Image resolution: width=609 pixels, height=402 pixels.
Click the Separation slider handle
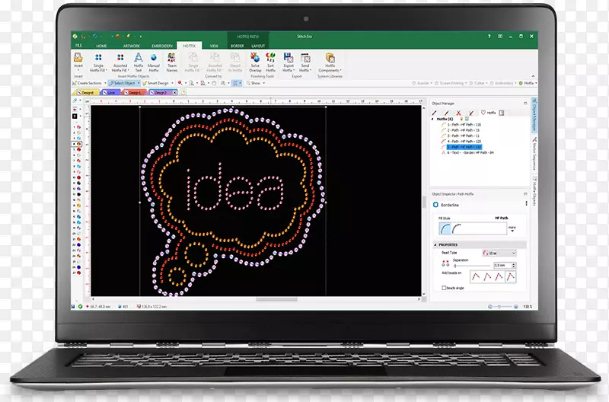tap(455, 266)
